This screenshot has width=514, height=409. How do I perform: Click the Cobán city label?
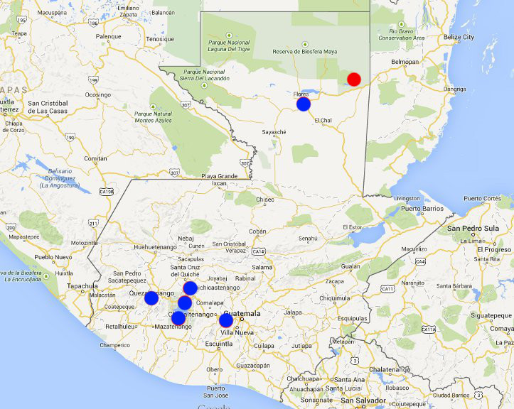(257, 231)
